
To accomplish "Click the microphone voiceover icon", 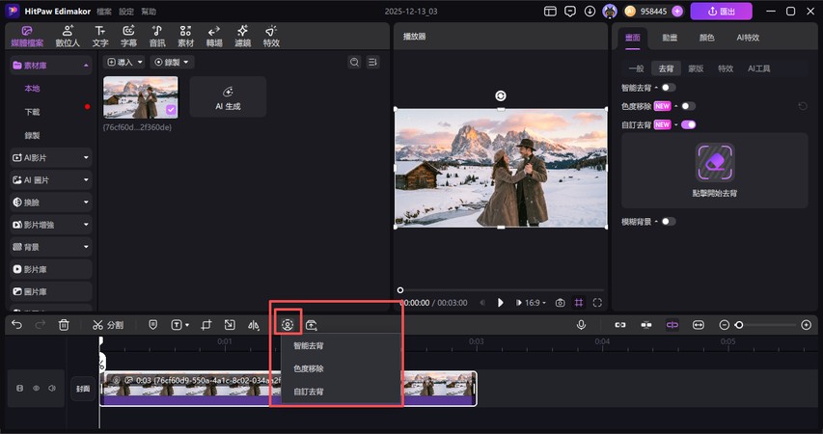I will [x=581, y=325].
